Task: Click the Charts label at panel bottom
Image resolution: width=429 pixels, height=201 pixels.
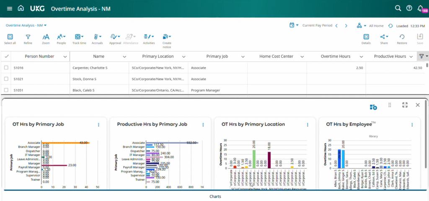Action: tap(215, 196)
